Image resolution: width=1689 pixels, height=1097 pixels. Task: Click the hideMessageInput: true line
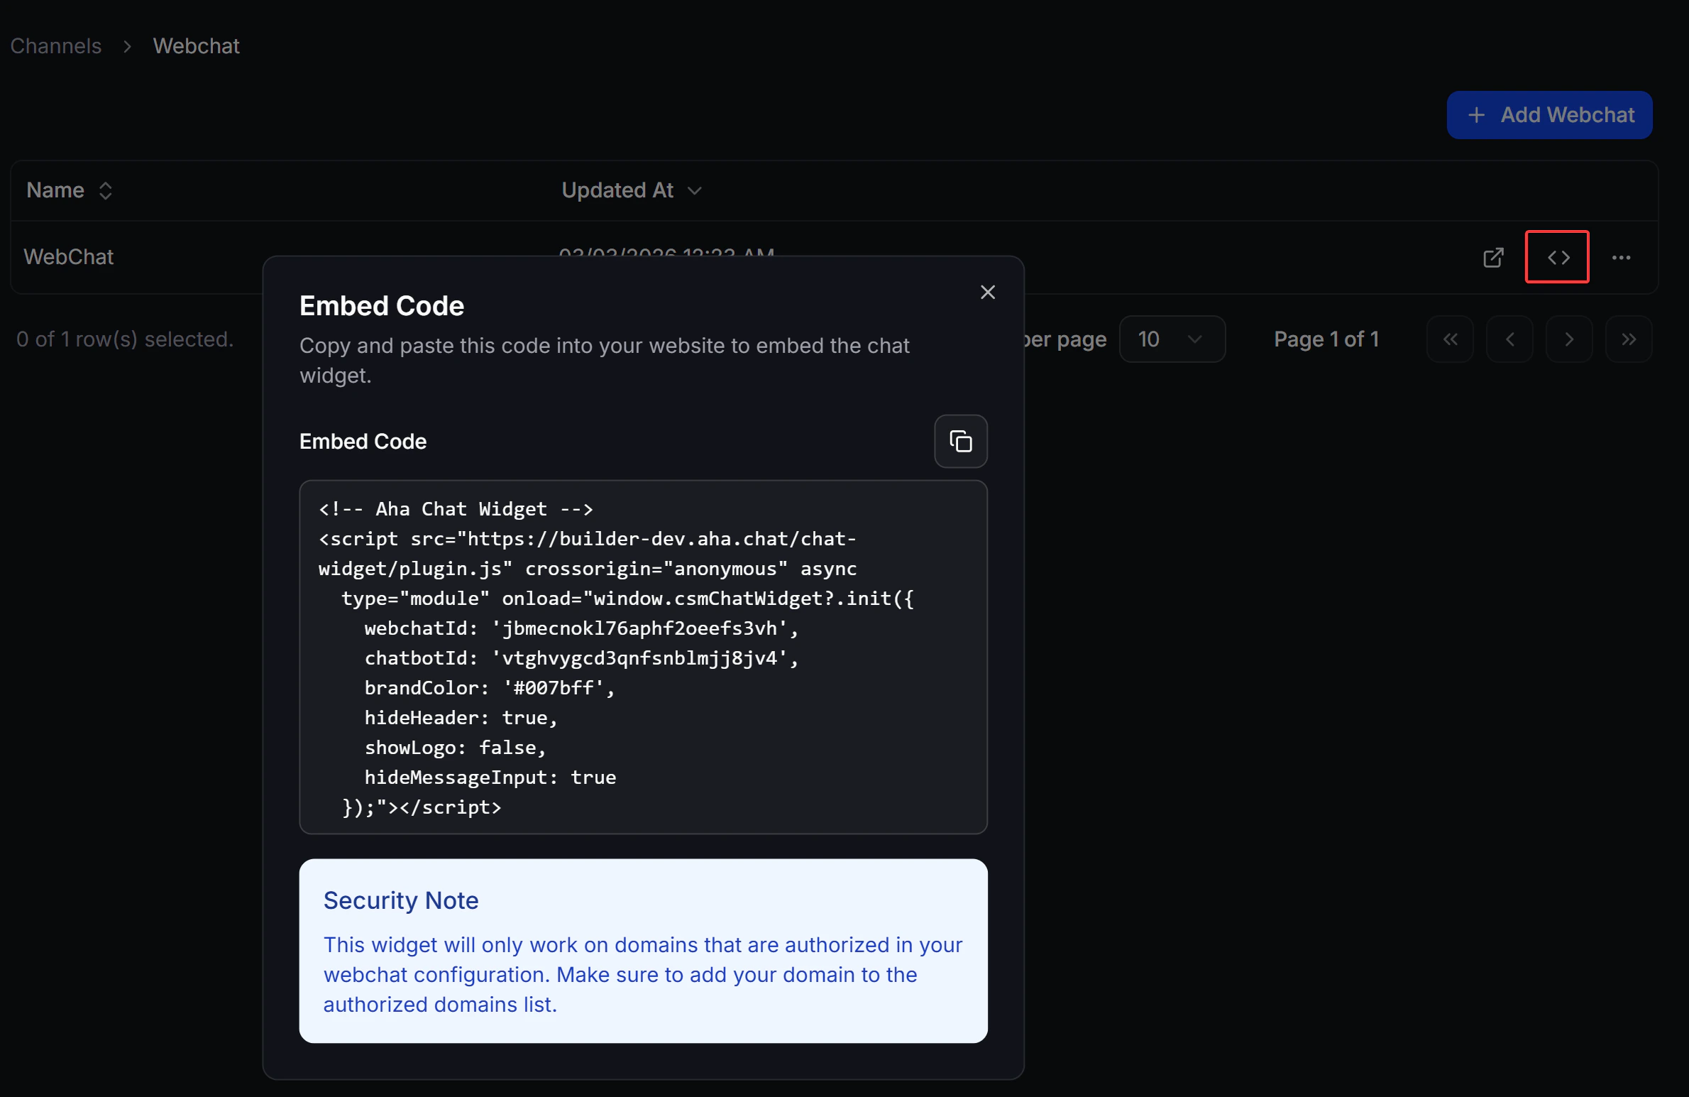click(490, 777)
